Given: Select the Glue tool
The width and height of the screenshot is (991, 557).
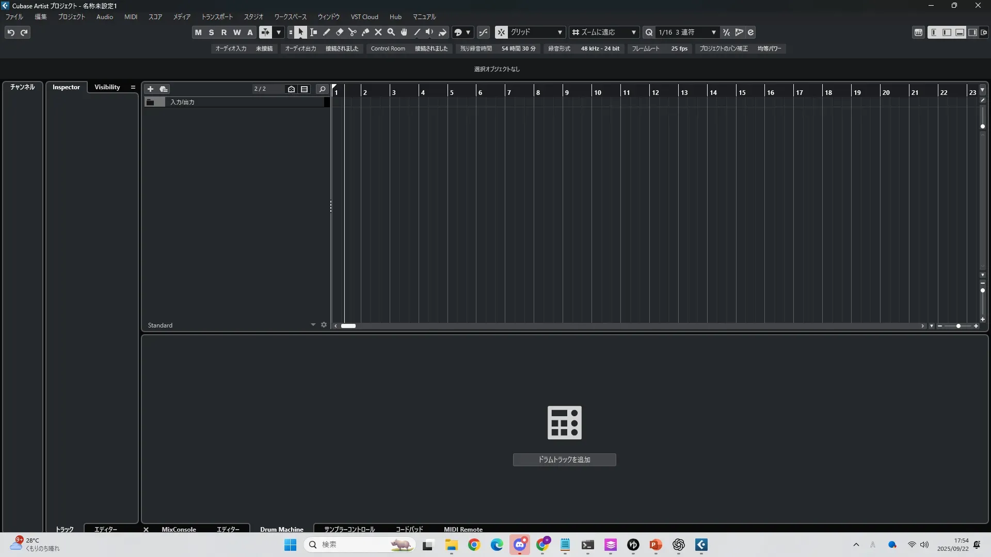Looking at the screenshot, I should click(x=365, y=32).
